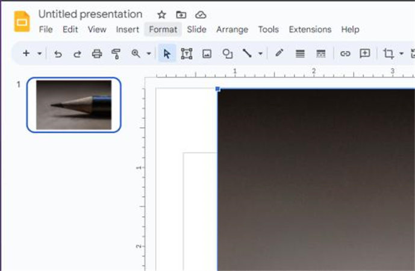Screen dimensions: 415x271
Task: Click the insert link button
Action: click(345, 54)
